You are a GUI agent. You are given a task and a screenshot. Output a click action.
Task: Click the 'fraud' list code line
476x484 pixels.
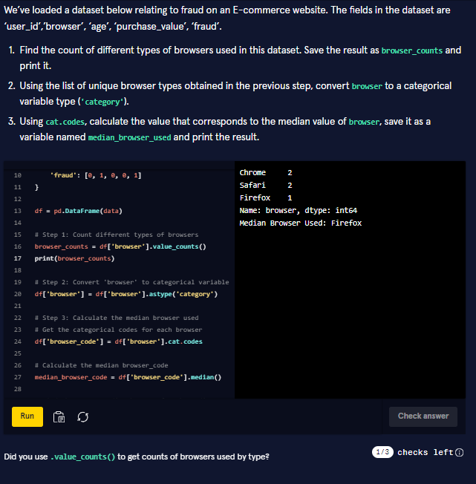96,175
